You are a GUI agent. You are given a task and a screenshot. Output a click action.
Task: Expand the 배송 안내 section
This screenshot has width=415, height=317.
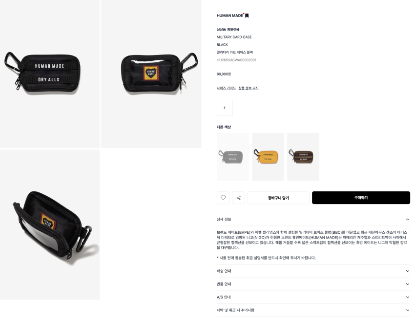click(313, 271)
